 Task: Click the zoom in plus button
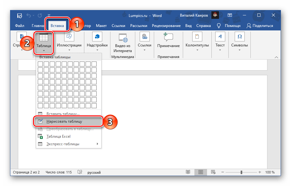260,172
